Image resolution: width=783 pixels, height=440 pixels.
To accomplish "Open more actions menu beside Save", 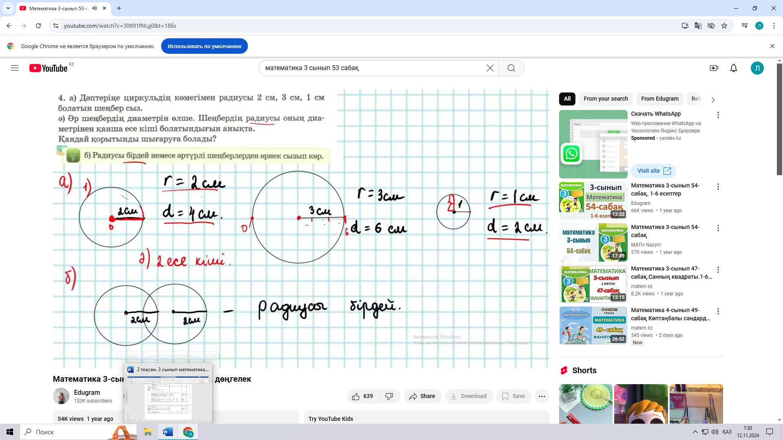I will 542,396.
